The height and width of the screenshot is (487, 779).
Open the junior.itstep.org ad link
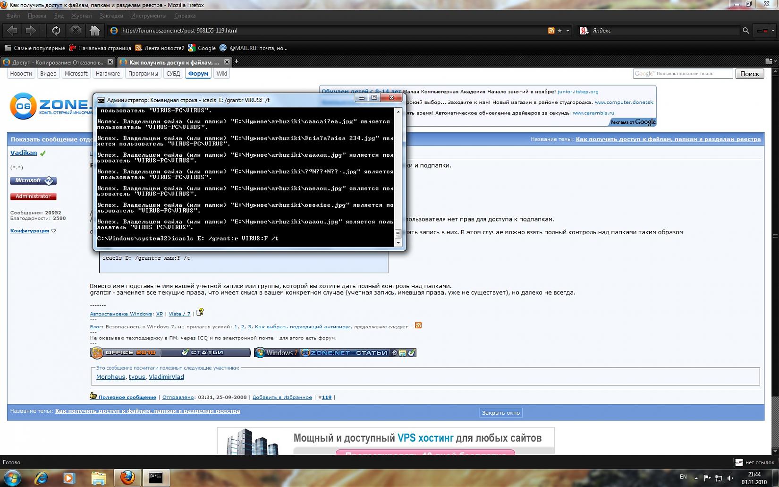coord(578,92)
